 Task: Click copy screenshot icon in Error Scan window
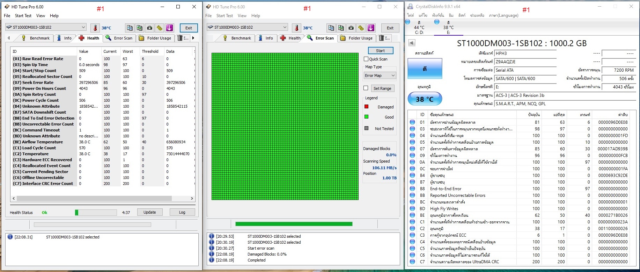coord(341,28)
